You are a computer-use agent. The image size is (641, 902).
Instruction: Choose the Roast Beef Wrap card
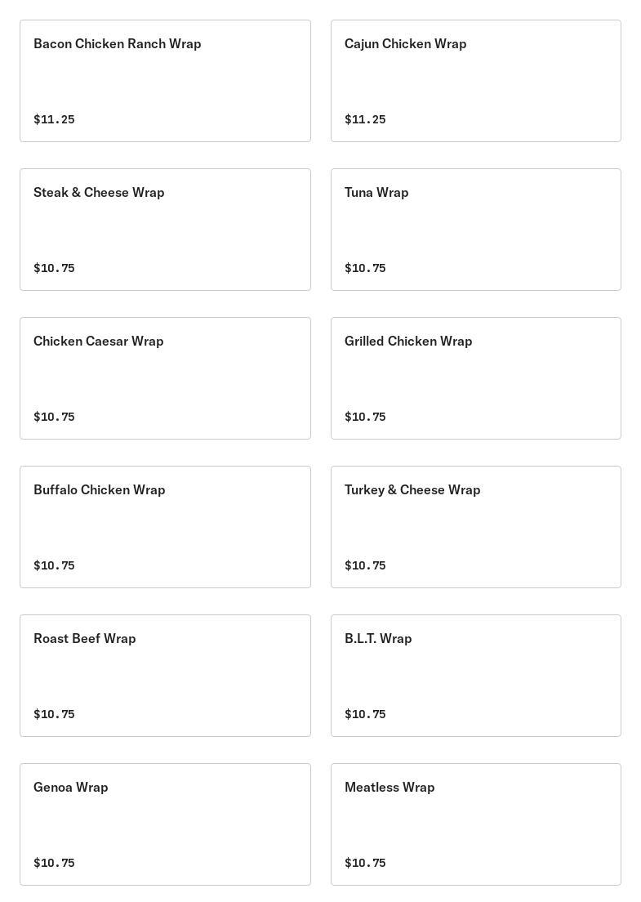pos(165,676)
